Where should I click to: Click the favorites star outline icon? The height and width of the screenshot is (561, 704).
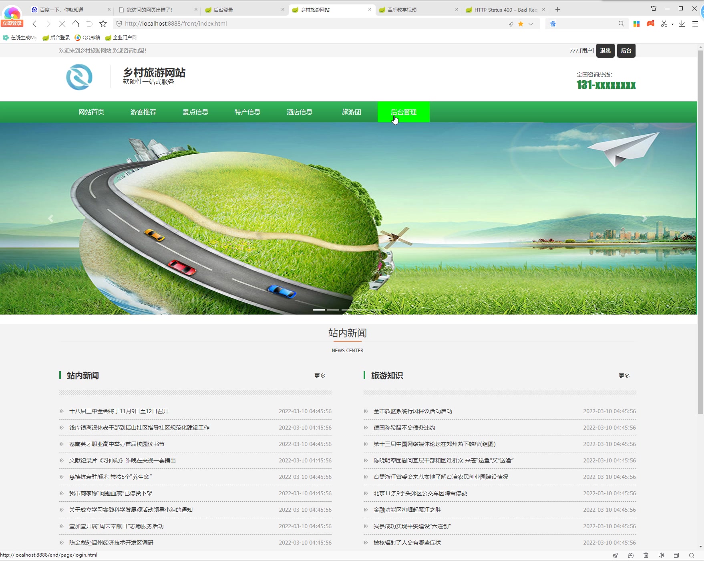pos(103,24)
